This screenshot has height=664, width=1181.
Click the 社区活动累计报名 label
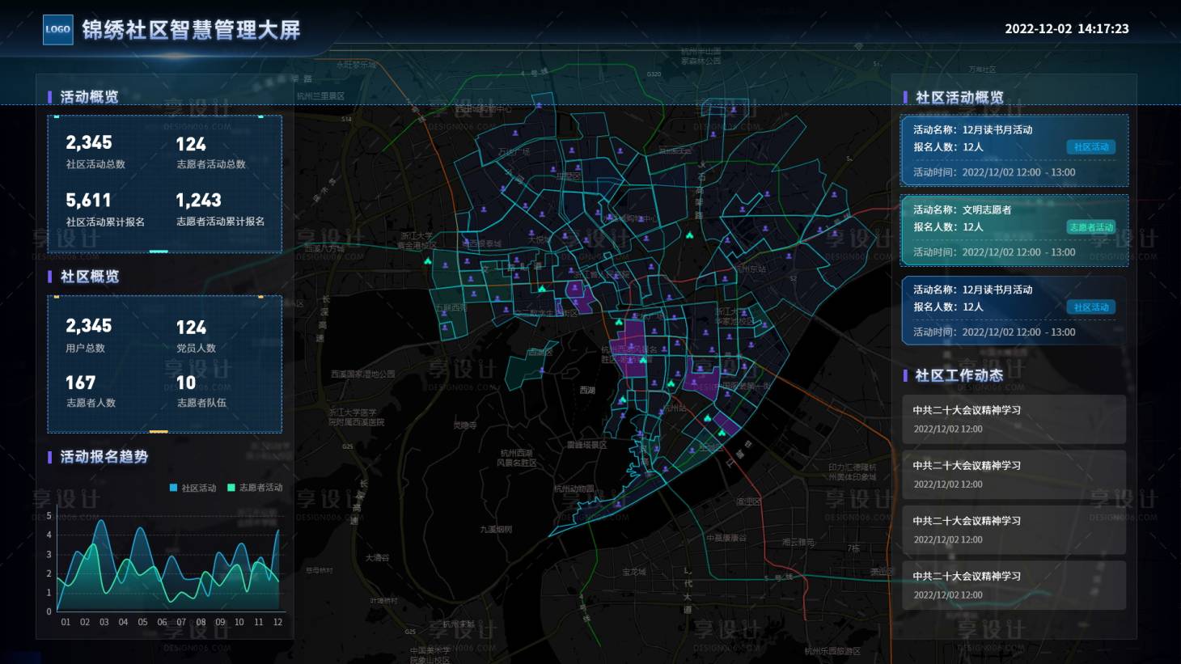tap(105, 222)
